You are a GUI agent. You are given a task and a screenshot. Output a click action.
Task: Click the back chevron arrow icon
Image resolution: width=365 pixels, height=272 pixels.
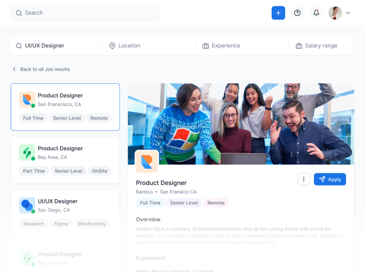click(14, 69)
